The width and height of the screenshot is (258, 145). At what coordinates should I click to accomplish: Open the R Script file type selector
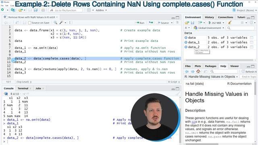tap(174, 82)
